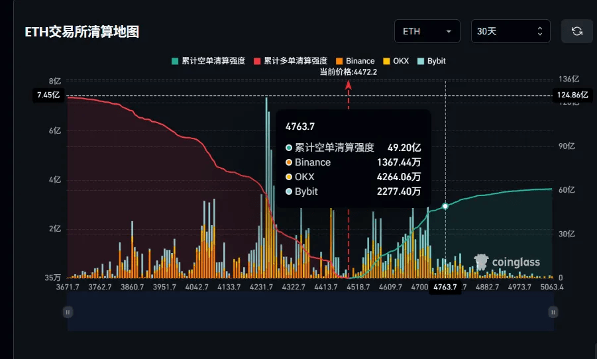Screen dimensions: 597x359
Task: Click the x-axis label 4518.7
Action: (x=358, y=287)
